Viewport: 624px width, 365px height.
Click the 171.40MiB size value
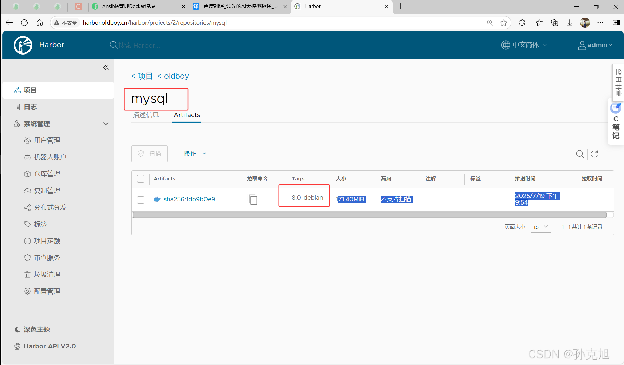351,199
